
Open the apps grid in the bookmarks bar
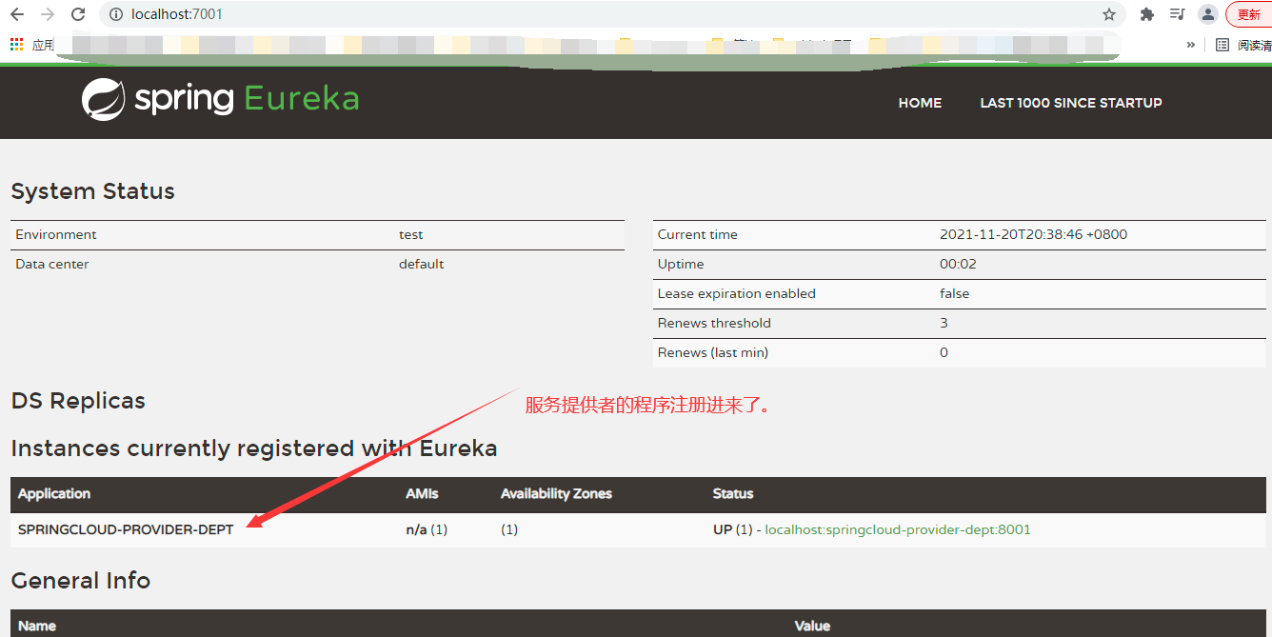[x=16, y=44]
